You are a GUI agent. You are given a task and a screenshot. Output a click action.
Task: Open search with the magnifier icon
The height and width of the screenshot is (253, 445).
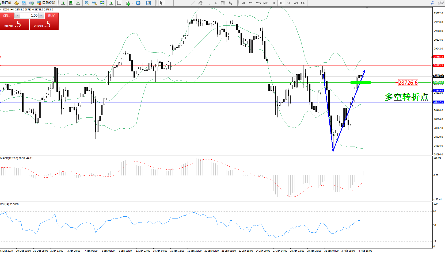[x=432, y=3]
